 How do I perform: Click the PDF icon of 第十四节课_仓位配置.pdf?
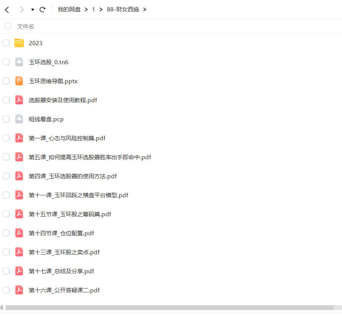19,233
